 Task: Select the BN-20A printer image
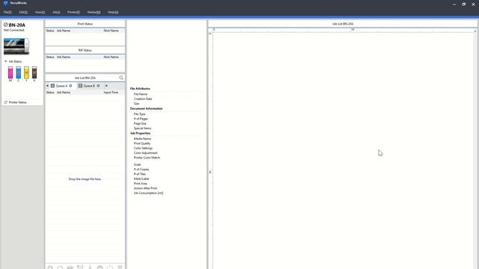pyautogui.click(x=16, y=46)
